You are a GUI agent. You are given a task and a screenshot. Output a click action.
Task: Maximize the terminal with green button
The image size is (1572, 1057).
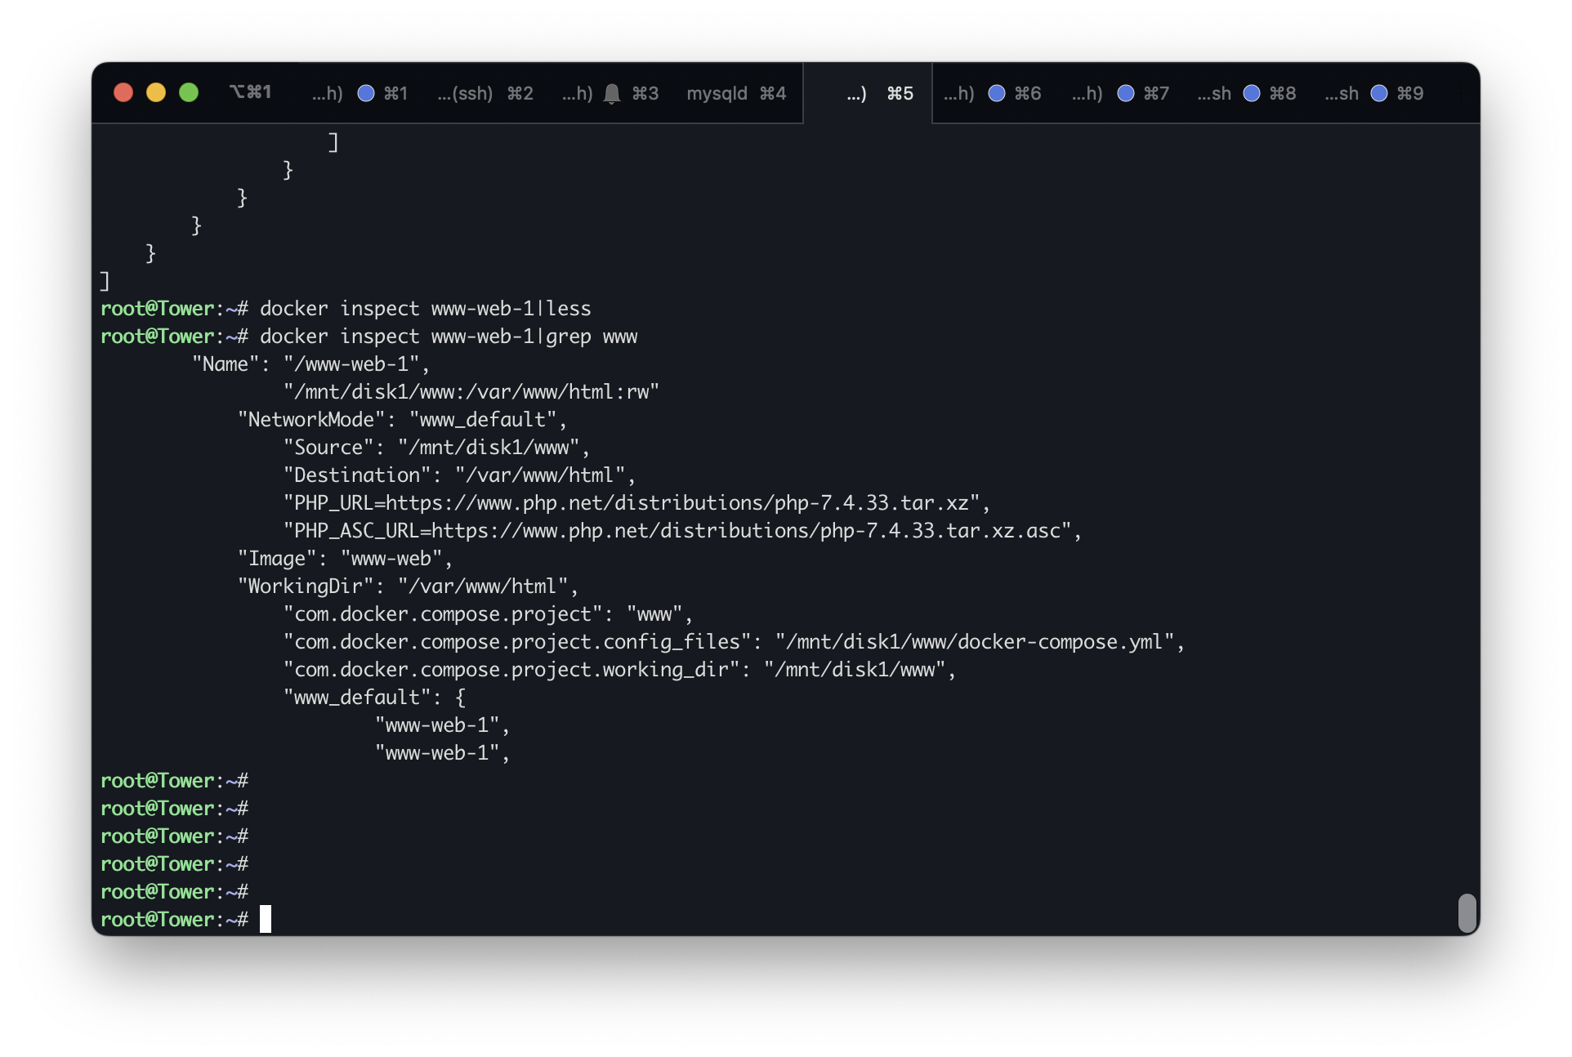click(189, 92)
